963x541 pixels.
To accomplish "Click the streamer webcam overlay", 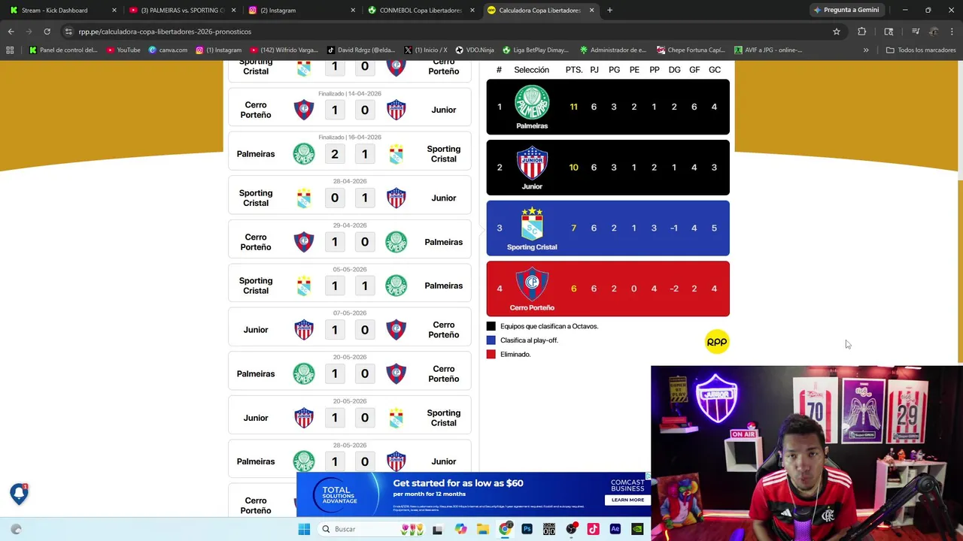I will (x=807, y=453).
